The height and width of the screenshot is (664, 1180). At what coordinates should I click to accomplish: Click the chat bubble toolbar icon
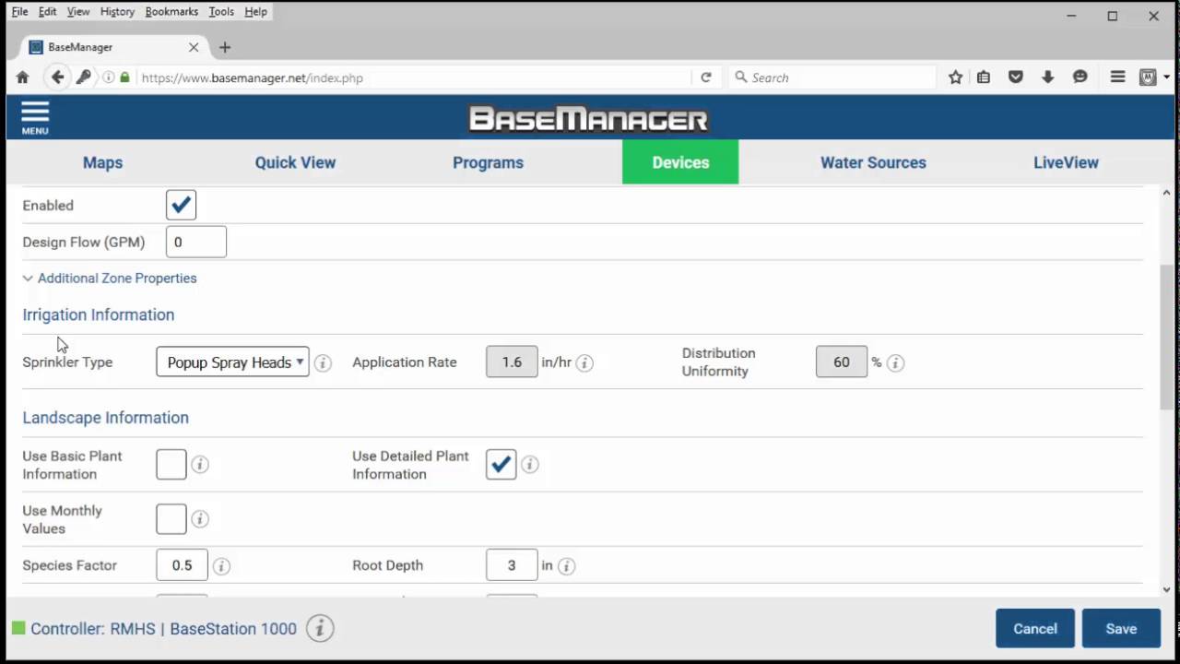click(1080, 77)
